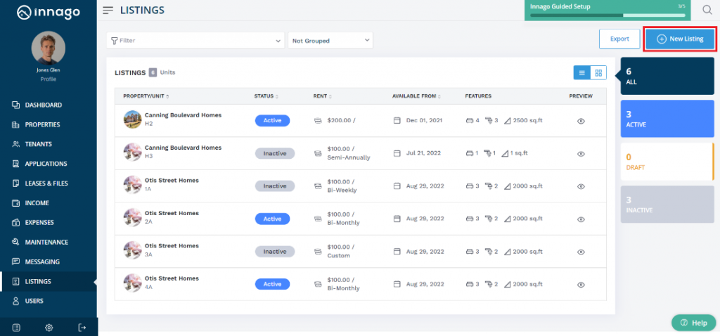Sort listings by Status column
The image size is (720, 336).
[266, 96]
